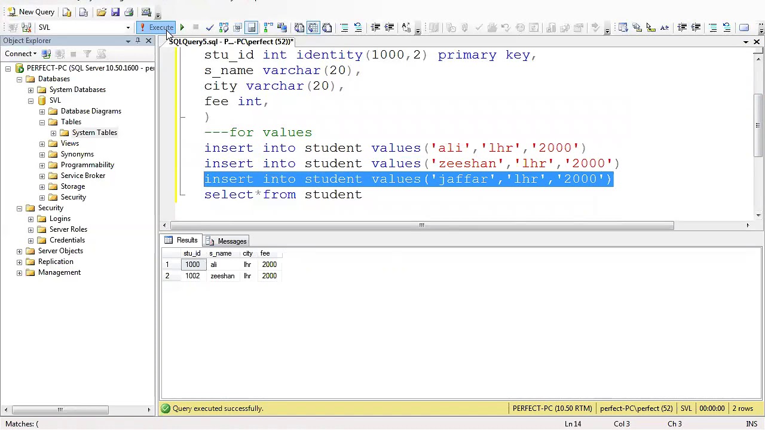Switch to the Results tab

pos(182,241)
